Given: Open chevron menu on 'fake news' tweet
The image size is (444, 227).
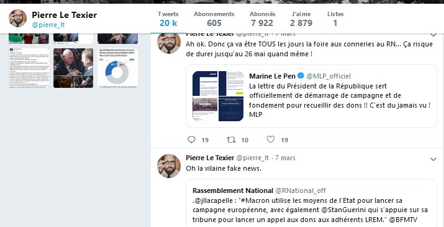Looking at the screenshot, I should pyautogui.click(x=433, y=160).
